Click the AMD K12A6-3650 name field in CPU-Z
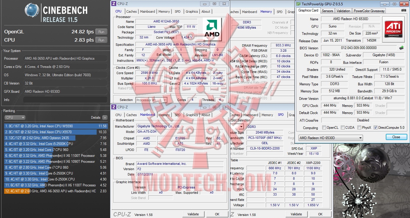Image resolution: width=410 pixels, height=218 pixels. [166, 22]
